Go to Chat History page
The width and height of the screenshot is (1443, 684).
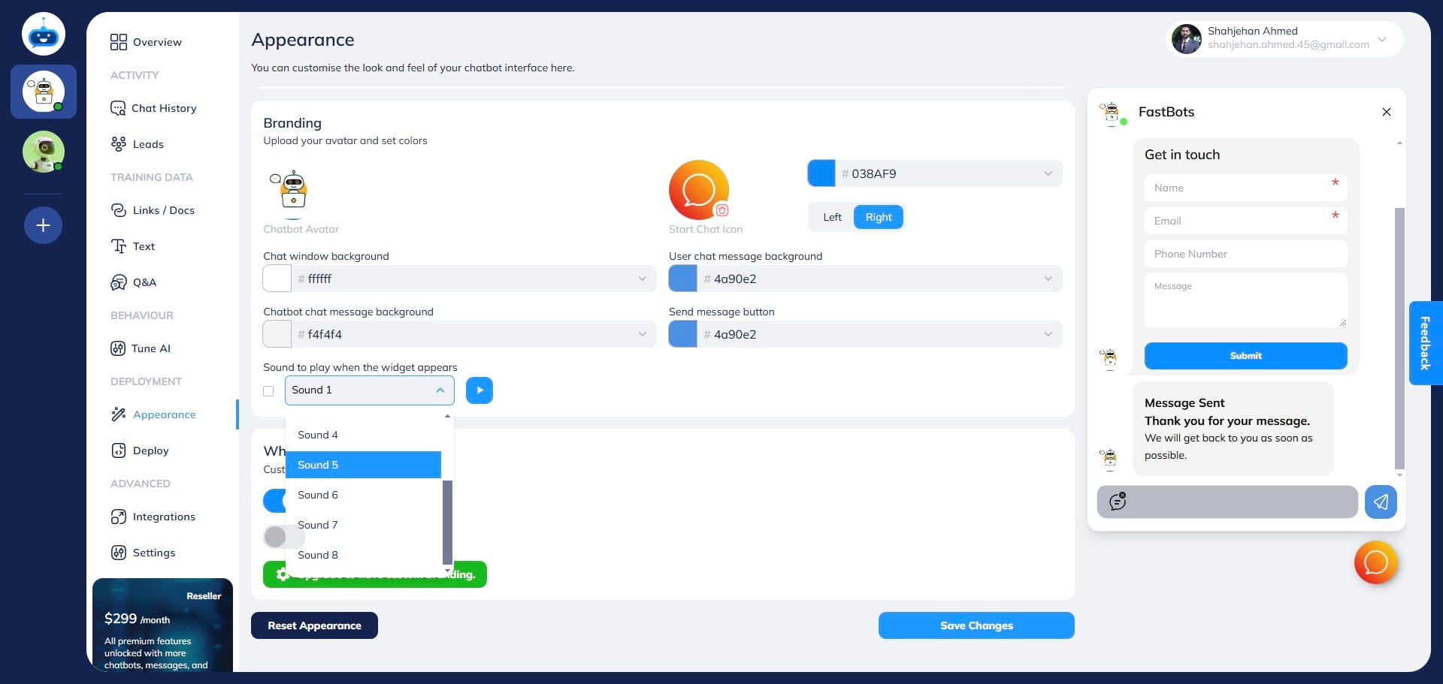164,108
